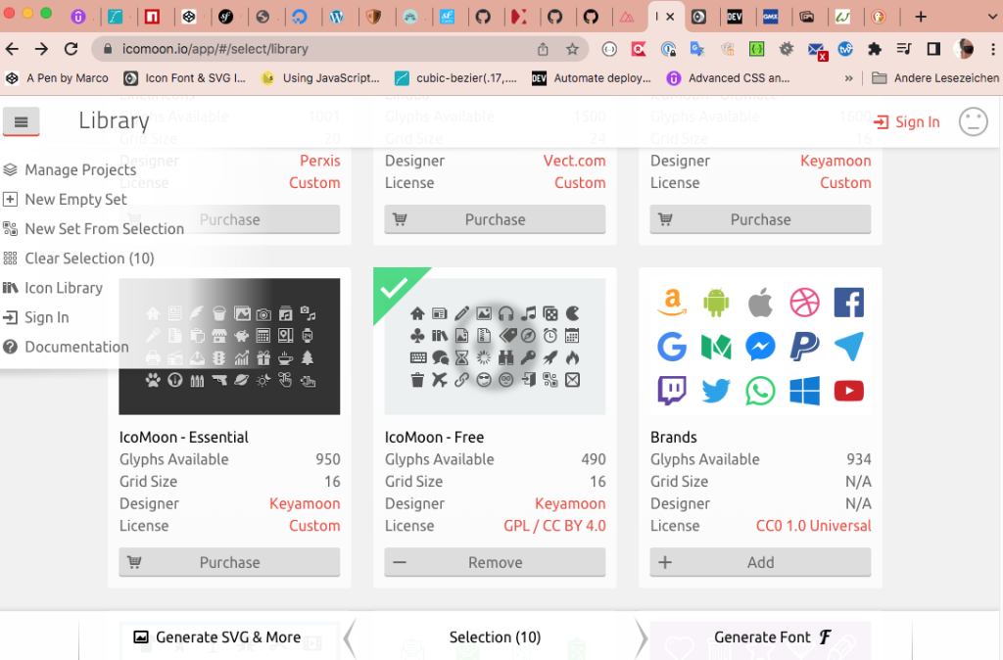Select Clear Selection (10) menu entry

pos(89,259)
